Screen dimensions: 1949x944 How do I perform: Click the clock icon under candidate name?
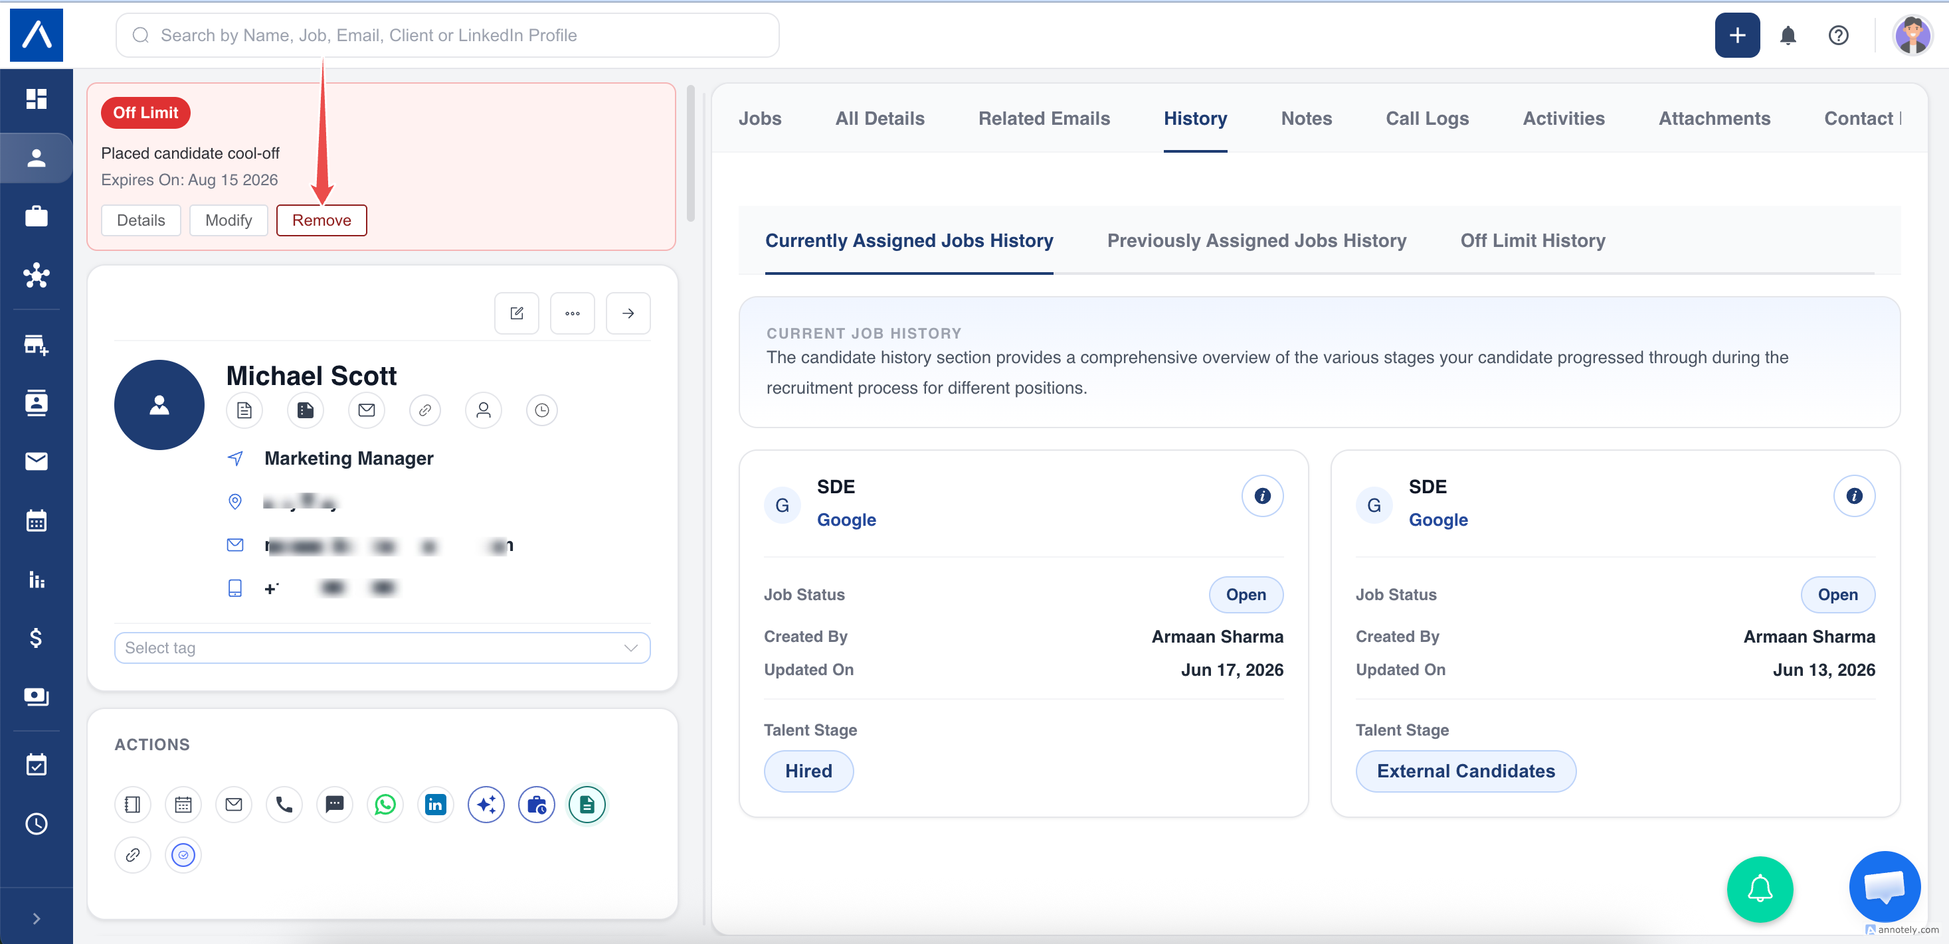(542, 411)
